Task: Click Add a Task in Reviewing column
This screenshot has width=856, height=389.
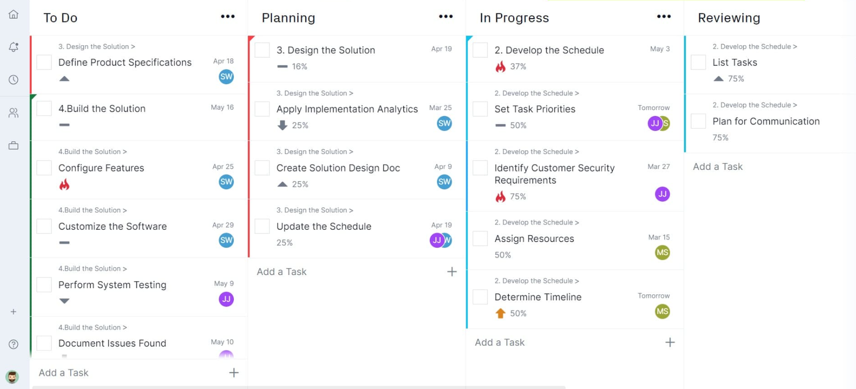Action: tap(717, 167)
